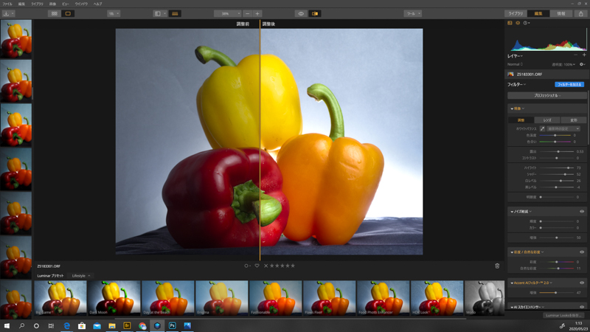Reject photo with the X flag icon
The image size is (590, 332).
pyautogui.click(x=266, y=266)
